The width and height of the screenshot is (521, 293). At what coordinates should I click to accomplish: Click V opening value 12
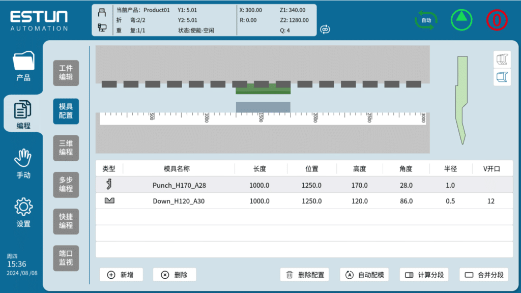pyautogui.click(x=491, y=201)
